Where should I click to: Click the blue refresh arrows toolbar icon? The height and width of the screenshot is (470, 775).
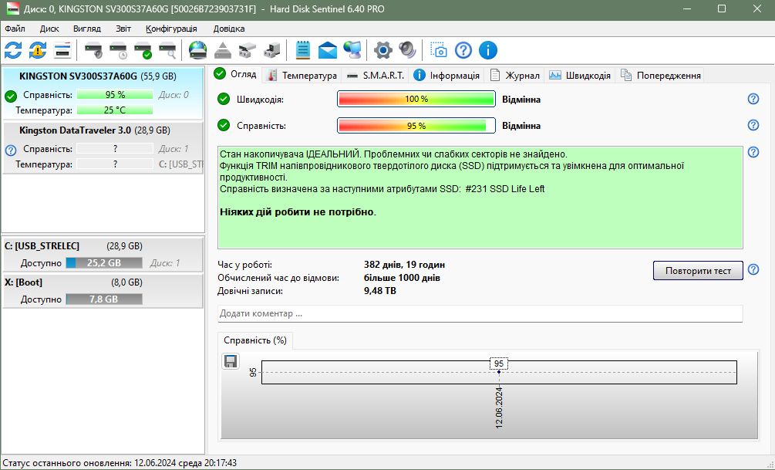[x=13, y=50]
